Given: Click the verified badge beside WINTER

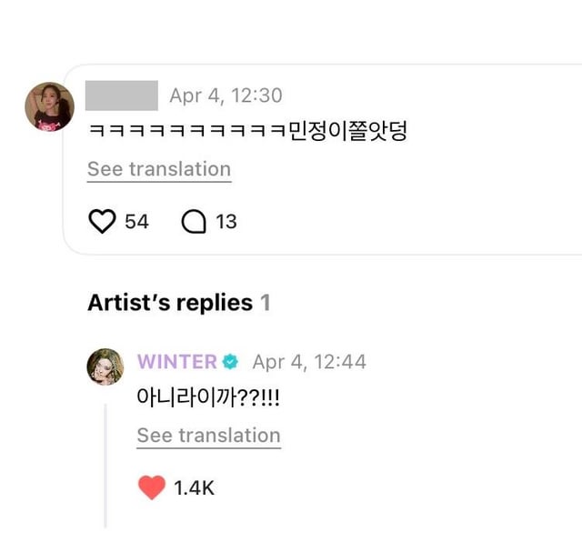Looking at the screenshot, I should pyautogui.click(x=231, y=362).
